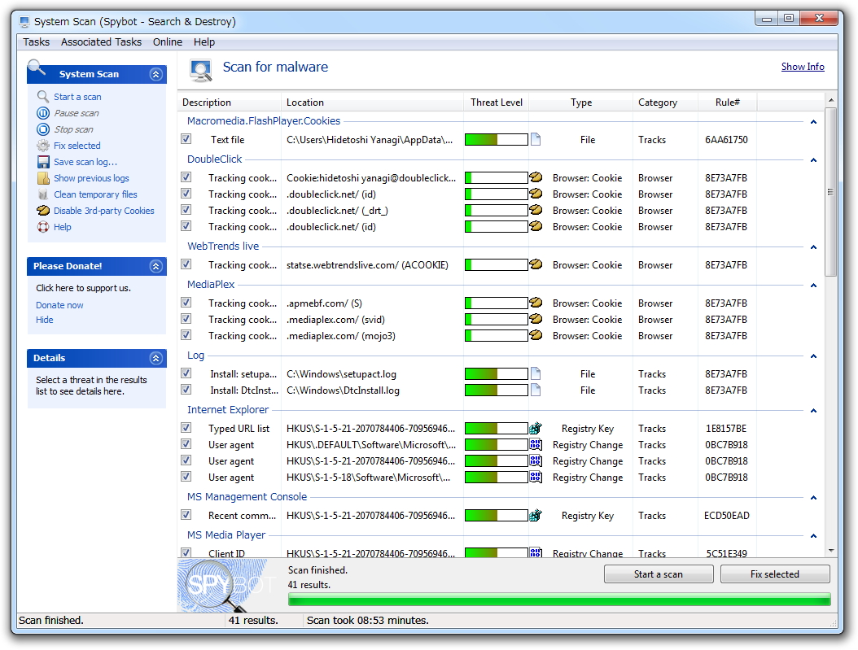Click registry key icon for Typed URL list row
This screenshot has width=858, height=650.
point(536,428)
